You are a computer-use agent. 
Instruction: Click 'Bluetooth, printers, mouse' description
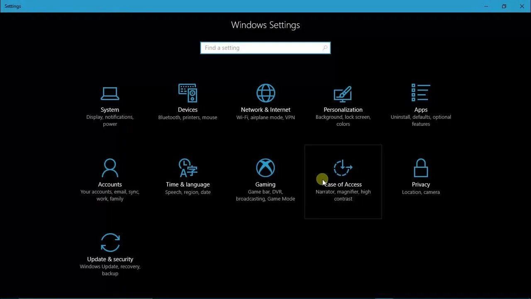click(x=188, y=118)
